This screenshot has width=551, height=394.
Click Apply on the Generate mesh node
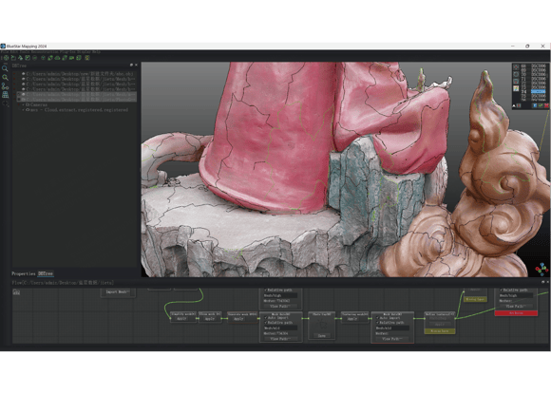(x=238, y=319)
